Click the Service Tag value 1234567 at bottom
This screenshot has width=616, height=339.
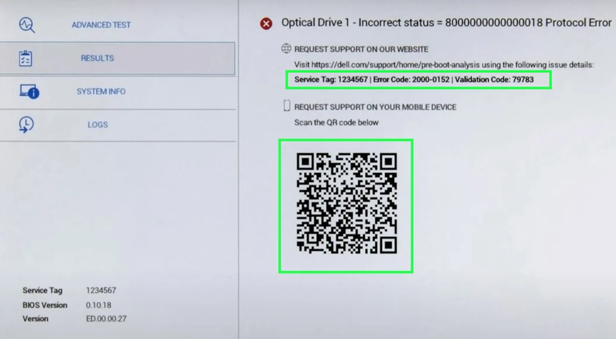[101, 290]
